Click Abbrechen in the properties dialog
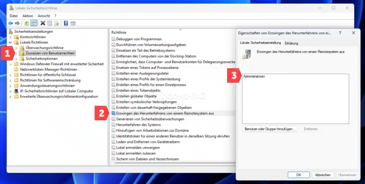Image resolution: width=365 pixels, height=184 pixels. click(323, 175)
